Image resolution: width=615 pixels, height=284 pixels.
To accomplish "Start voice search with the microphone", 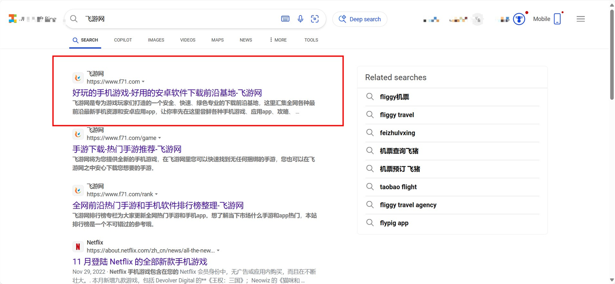I will tap(300, 19).
